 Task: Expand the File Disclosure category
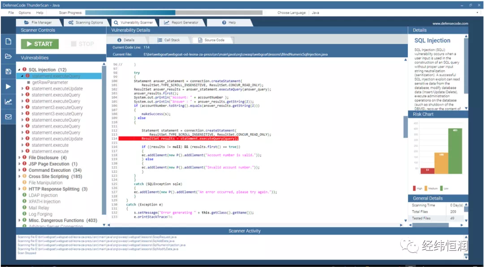point(19,157)
